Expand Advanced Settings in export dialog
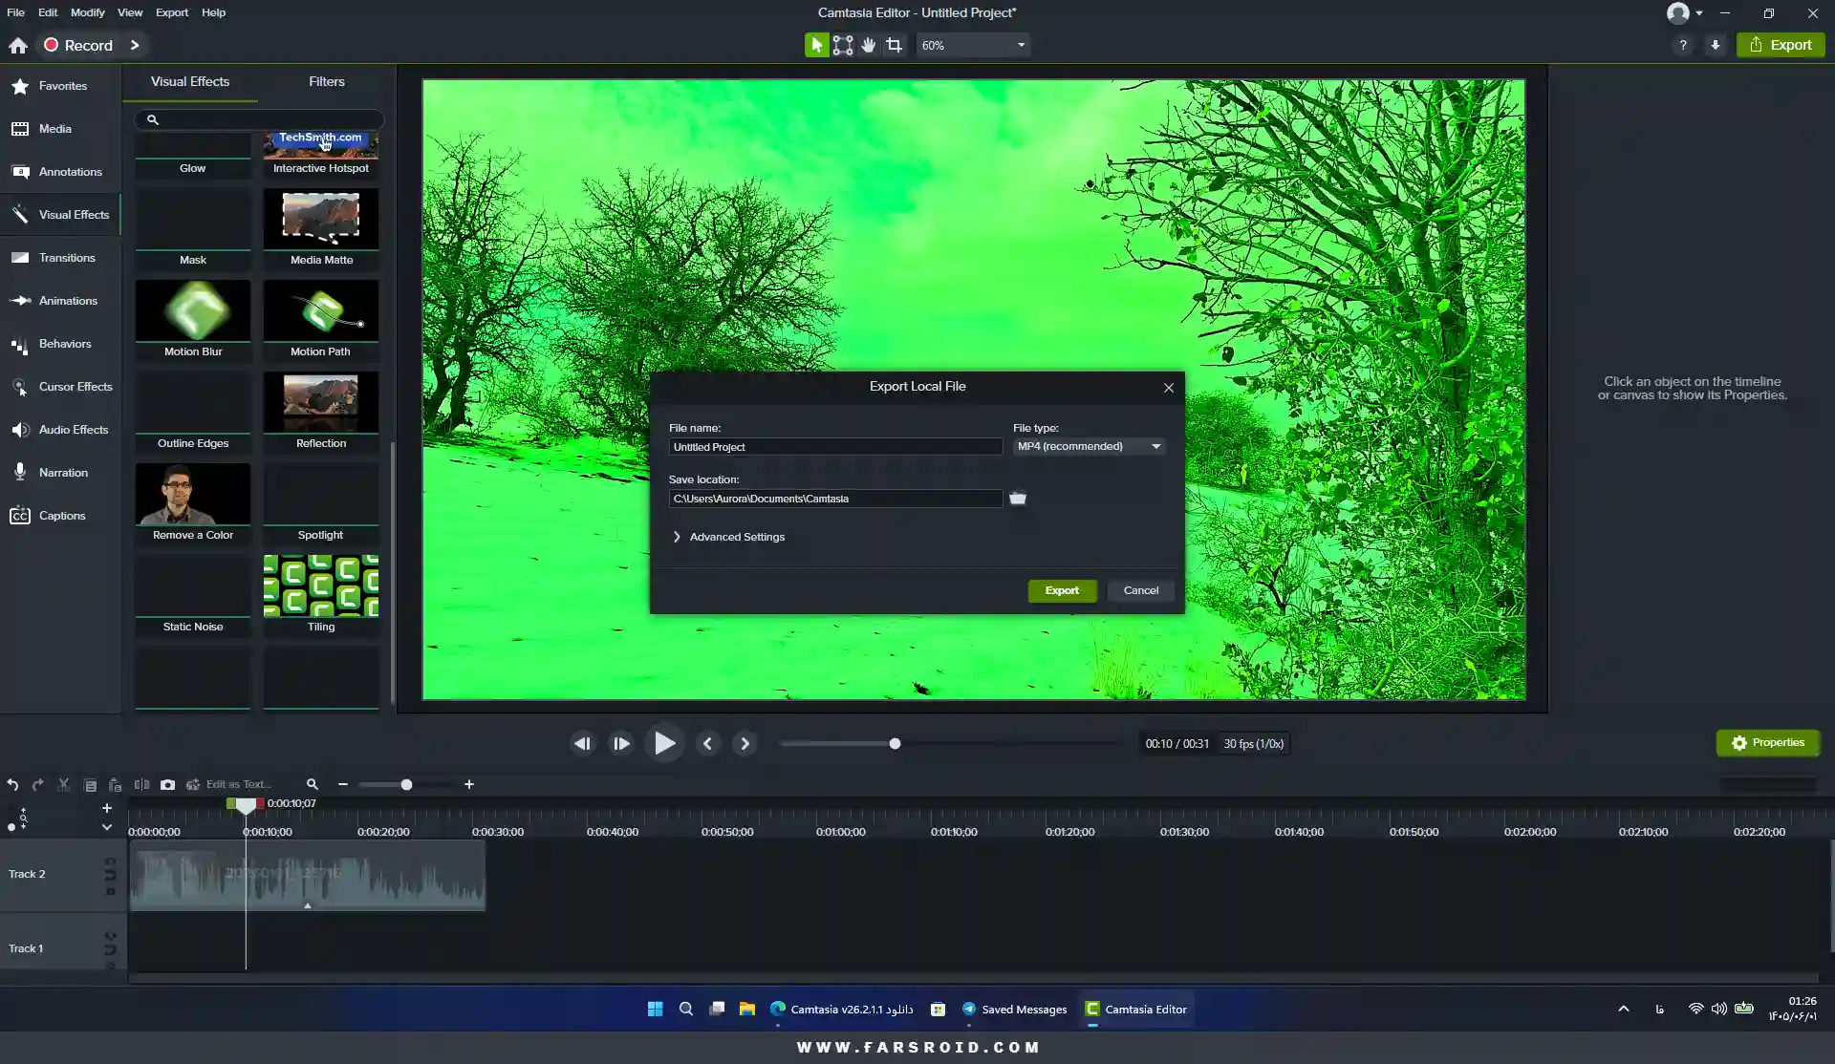This screenshot has width=1835, height=1064. click(728, 537)
